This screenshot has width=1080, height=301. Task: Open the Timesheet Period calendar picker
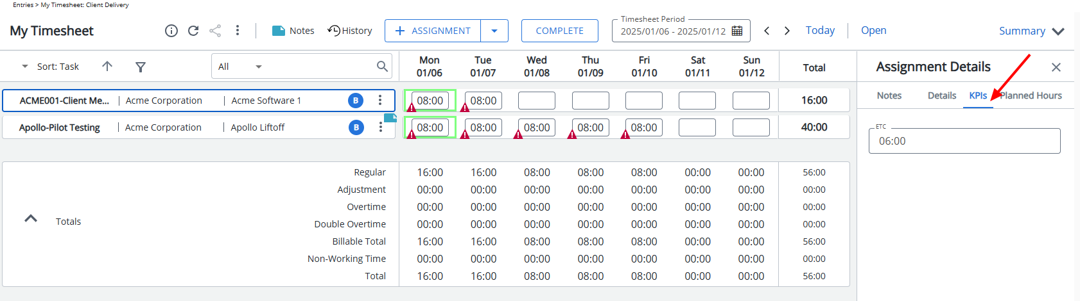[737, 31]
